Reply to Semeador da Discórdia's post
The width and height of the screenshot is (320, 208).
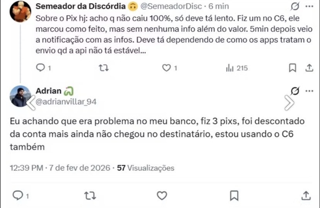[x=41, y=68]
